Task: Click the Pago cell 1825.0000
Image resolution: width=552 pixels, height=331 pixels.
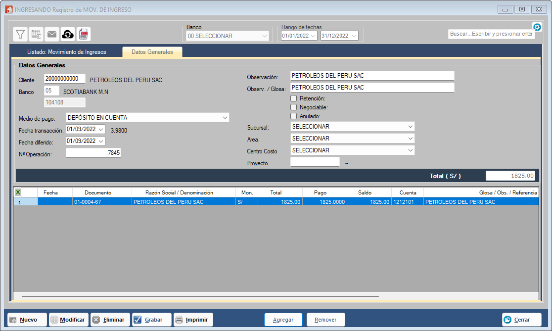Action: 324,202
